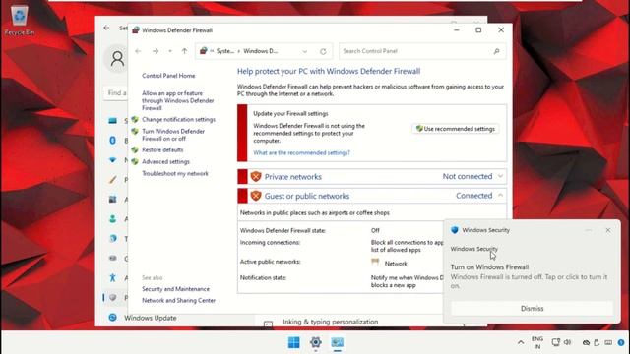
Task: Maximize the Windows Defender Firewall window
Action: [478, 30]
